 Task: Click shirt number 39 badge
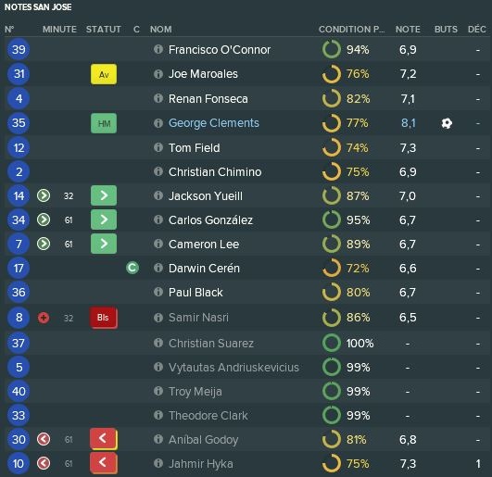pyautogui.click(x=19, y=49)
